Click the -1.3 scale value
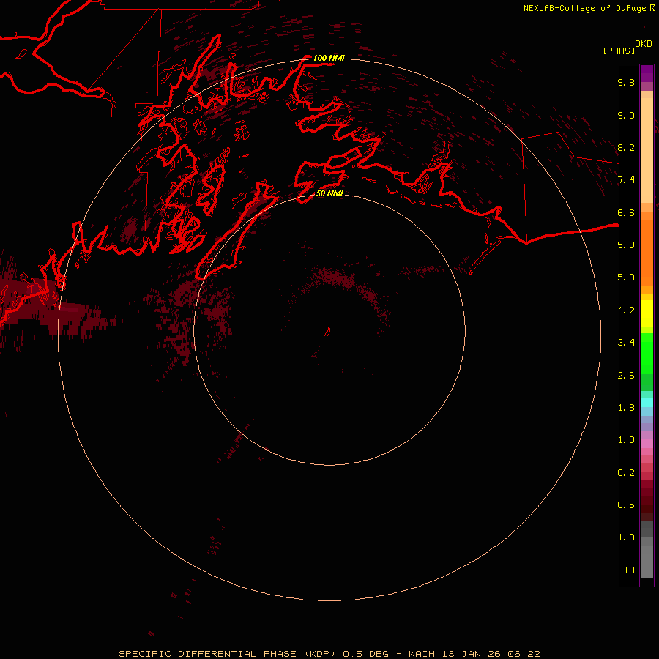Image resolution: width=659 pixels, height=659 pixels. coord(623,537)
